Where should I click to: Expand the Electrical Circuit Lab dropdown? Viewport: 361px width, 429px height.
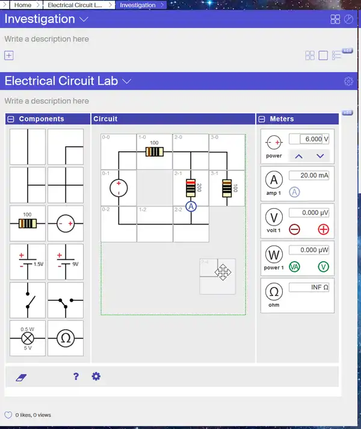[x=127, y=81]
